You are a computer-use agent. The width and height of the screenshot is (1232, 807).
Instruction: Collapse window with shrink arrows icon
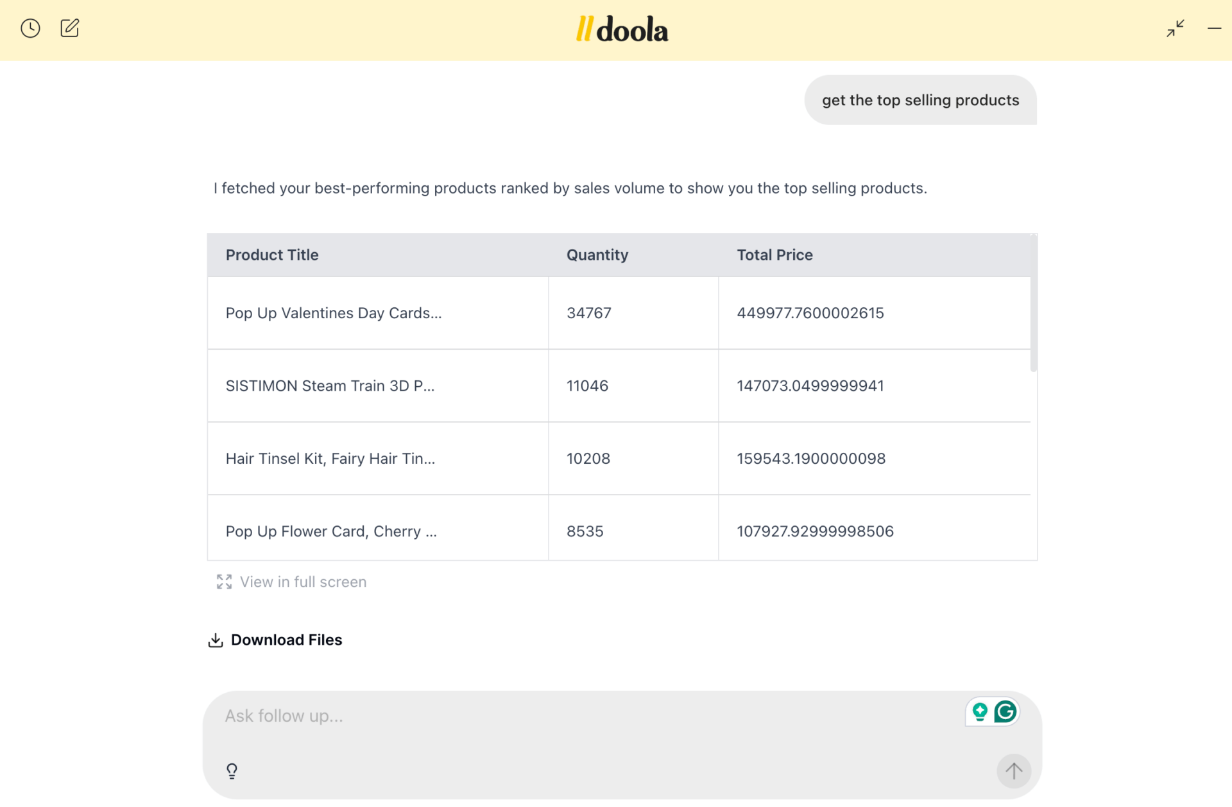click(x=1175, y=28)
